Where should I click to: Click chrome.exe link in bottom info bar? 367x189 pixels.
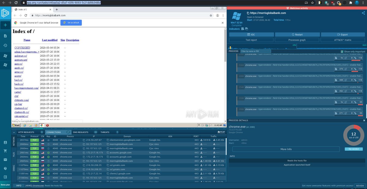38,186
